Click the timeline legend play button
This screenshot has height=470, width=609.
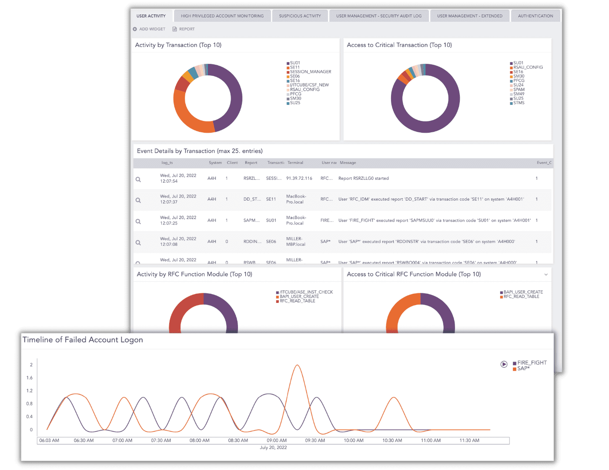click(x=504, y=364)
